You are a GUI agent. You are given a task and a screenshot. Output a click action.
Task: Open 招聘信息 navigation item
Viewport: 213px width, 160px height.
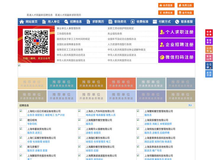76,22
